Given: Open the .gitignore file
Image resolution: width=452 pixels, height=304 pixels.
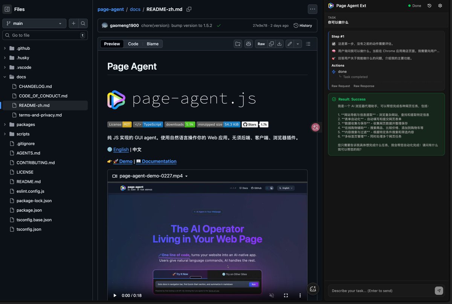Looking at the screenshot, I should [26, 144].
